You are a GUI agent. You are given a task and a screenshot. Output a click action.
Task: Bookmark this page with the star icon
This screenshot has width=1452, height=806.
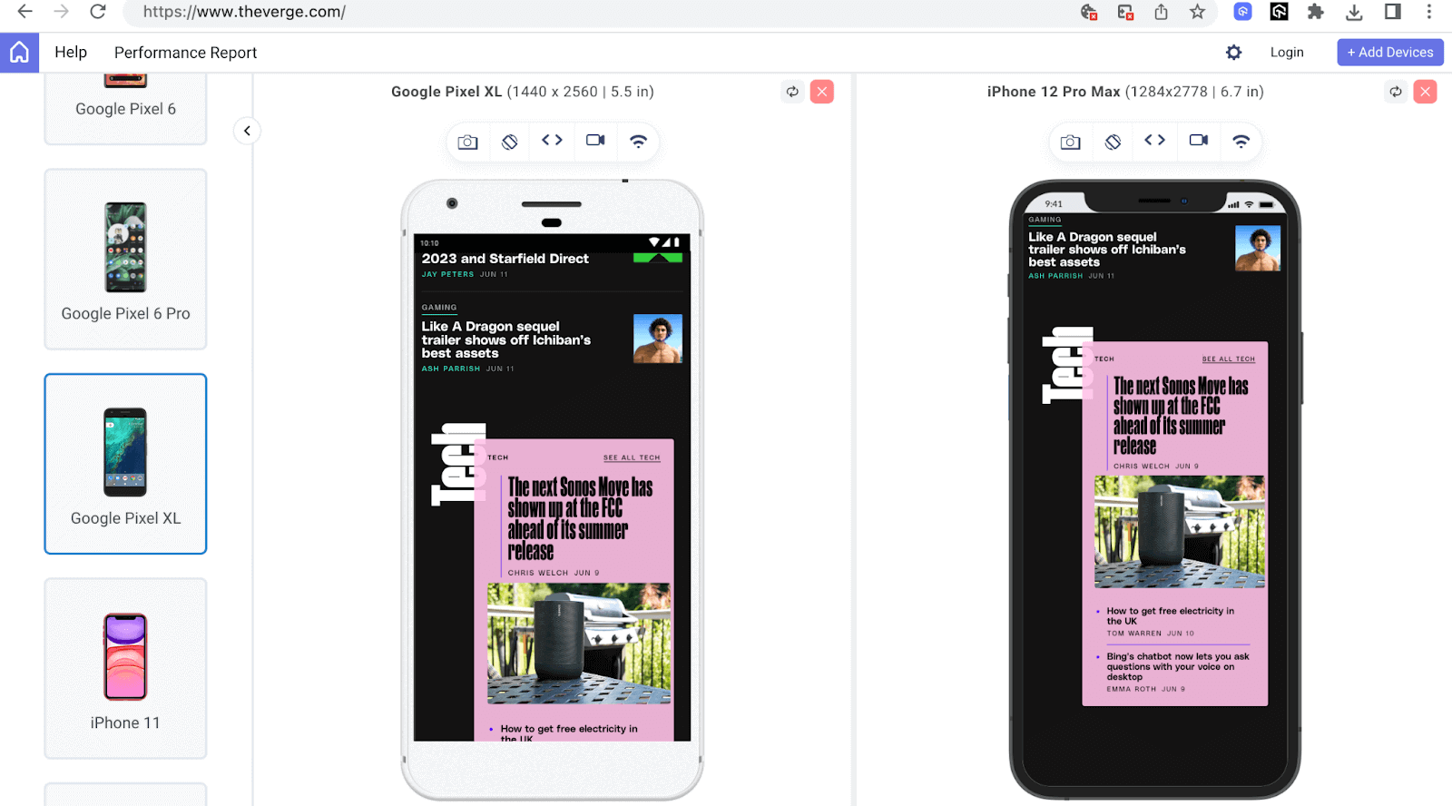(1197, 12)
